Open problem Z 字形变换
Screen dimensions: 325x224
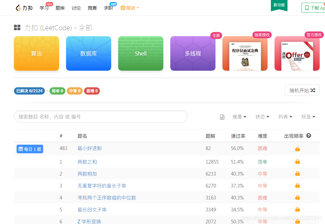pos(89,222)
